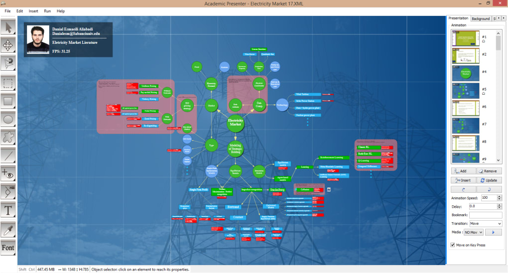This screenshot has height=273, width=508.
Task: Select the line drawing tool
Action: pyautogui.click(x=8, y=155)
